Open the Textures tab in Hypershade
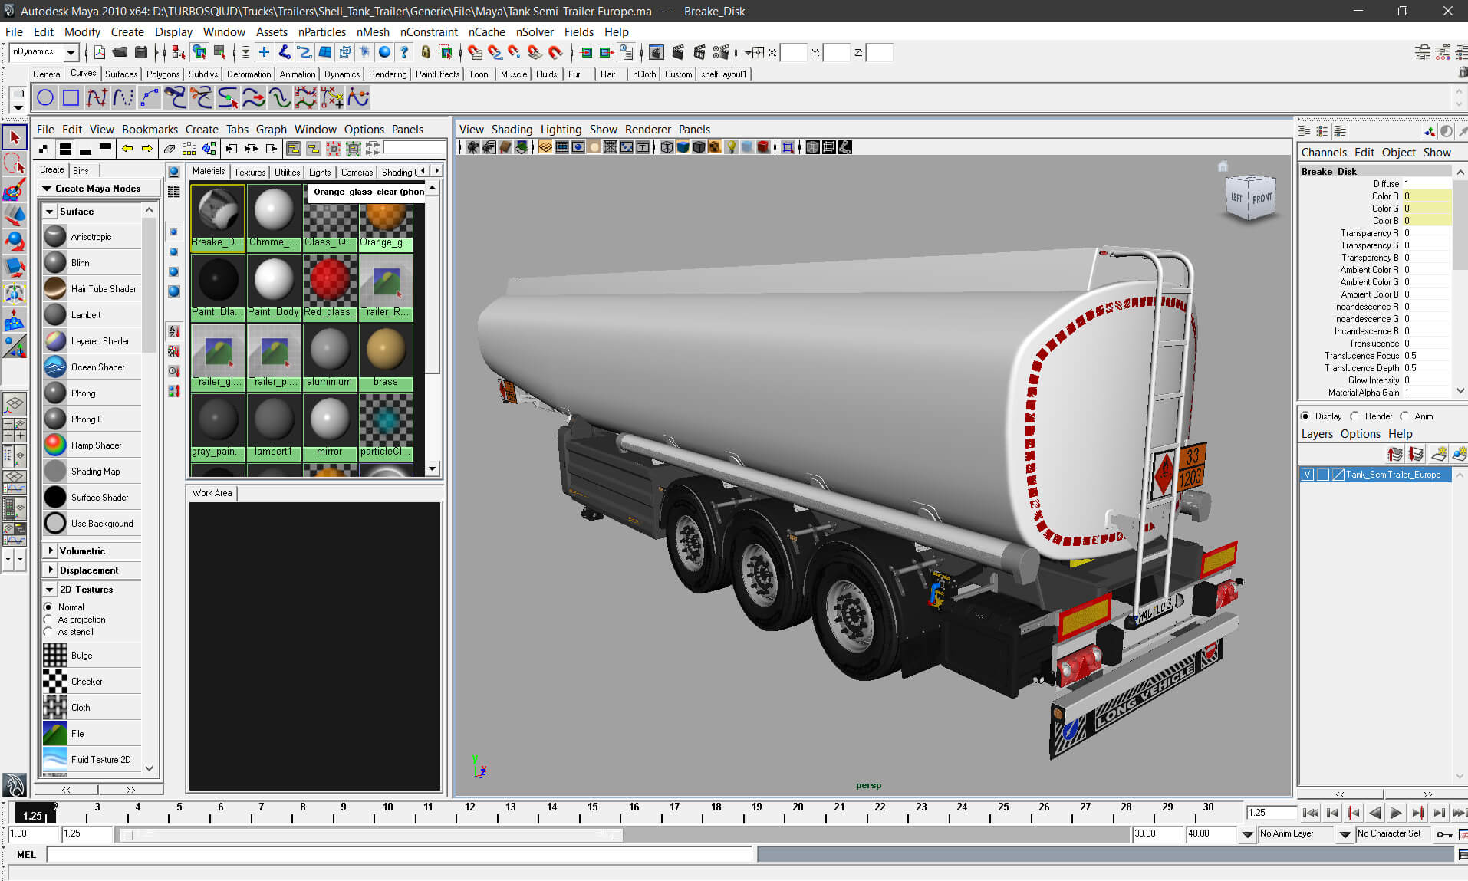This screenshot has width=1468, height=881. tap(250, 172)
